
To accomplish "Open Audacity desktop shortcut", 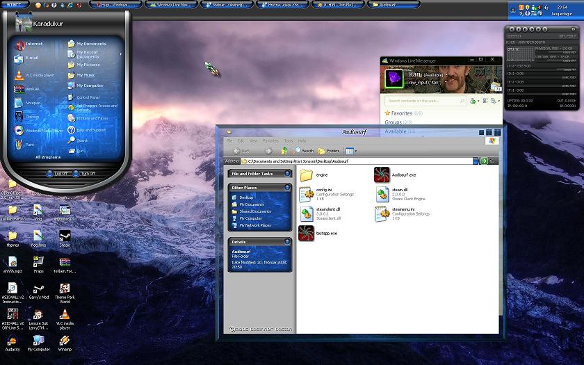I will (x=13, y=343).
